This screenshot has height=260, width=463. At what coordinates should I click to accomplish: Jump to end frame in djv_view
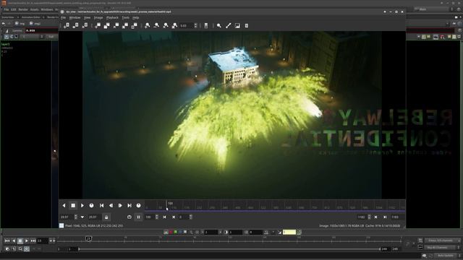pyautogui.click(x=129, y=205)
